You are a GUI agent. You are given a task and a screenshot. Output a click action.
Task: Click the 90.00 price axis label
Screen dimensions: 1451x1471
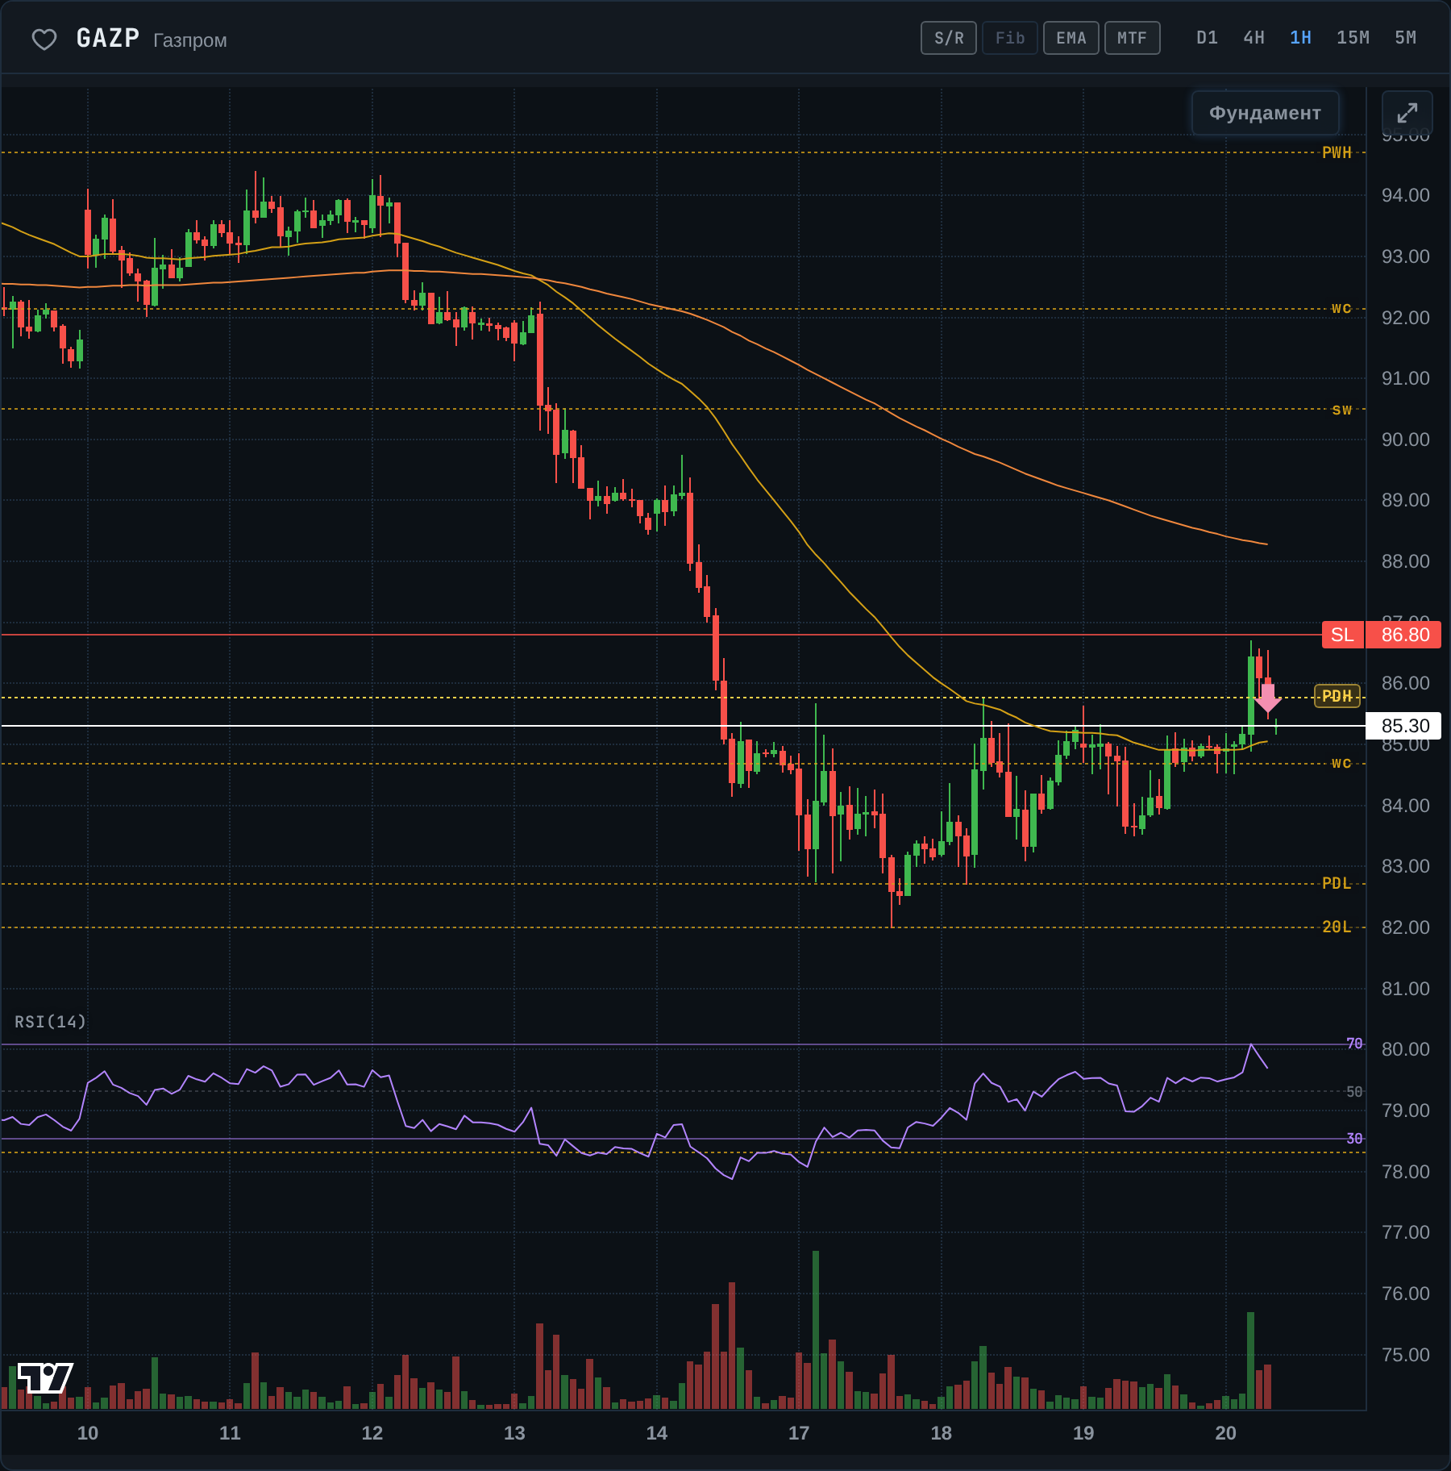coord(1405,440)
